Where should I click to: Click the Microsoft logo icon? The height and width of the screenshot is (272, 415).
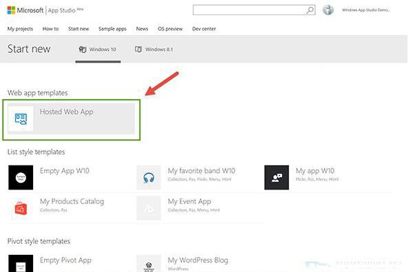(11, 10)
